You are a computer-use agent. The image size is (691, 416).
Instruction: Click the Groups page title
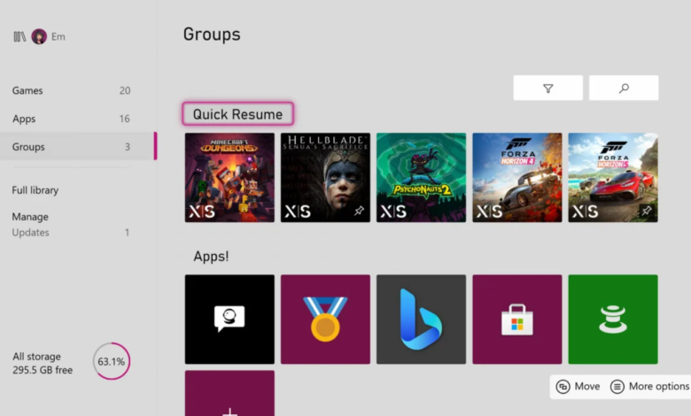[212, 35]
